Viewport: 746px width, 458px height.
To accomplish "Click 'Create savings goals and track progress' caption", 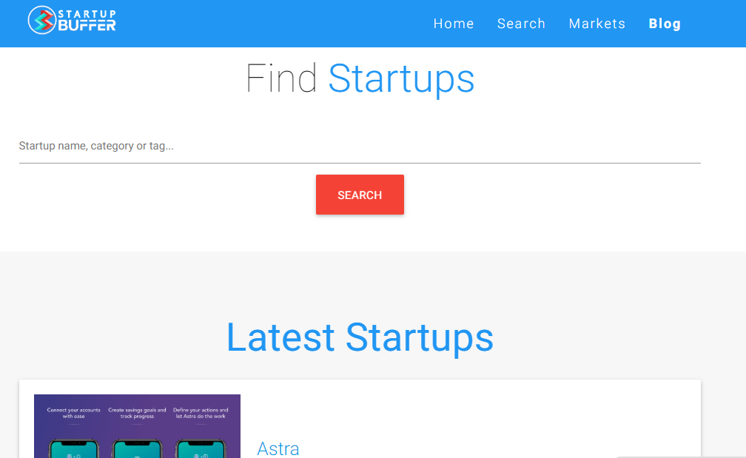I will click(x=137, y=413).
